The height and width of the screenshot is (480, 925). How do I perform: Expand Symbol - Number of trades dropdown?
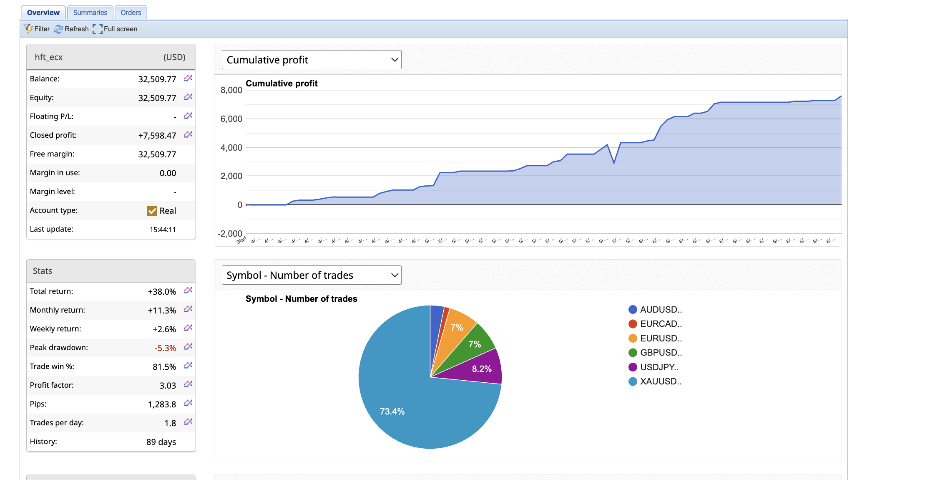click(311, 275)
